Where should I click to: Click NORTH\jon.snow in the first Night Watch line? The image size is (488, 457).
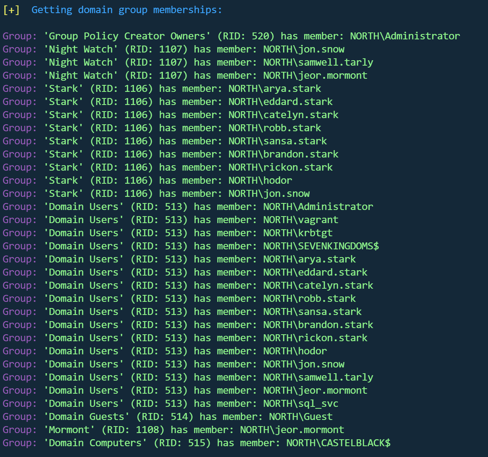point(303,49)
